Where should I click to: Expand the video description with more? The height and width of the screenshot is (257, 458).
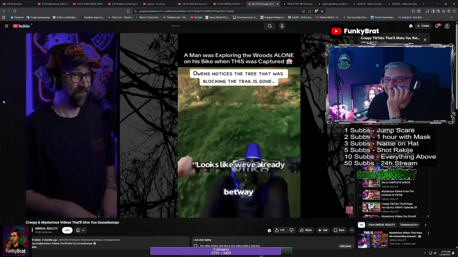[34, 247]
